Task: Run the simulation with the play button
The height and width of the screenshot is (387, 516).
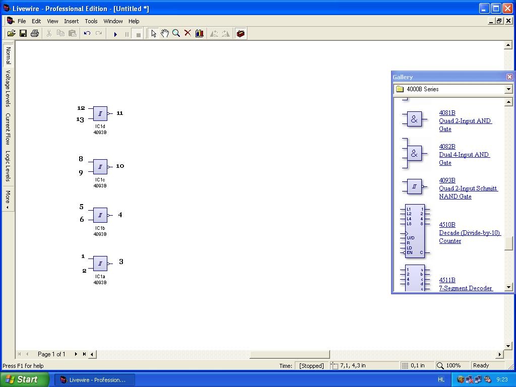Action: (x=115, y=34)
